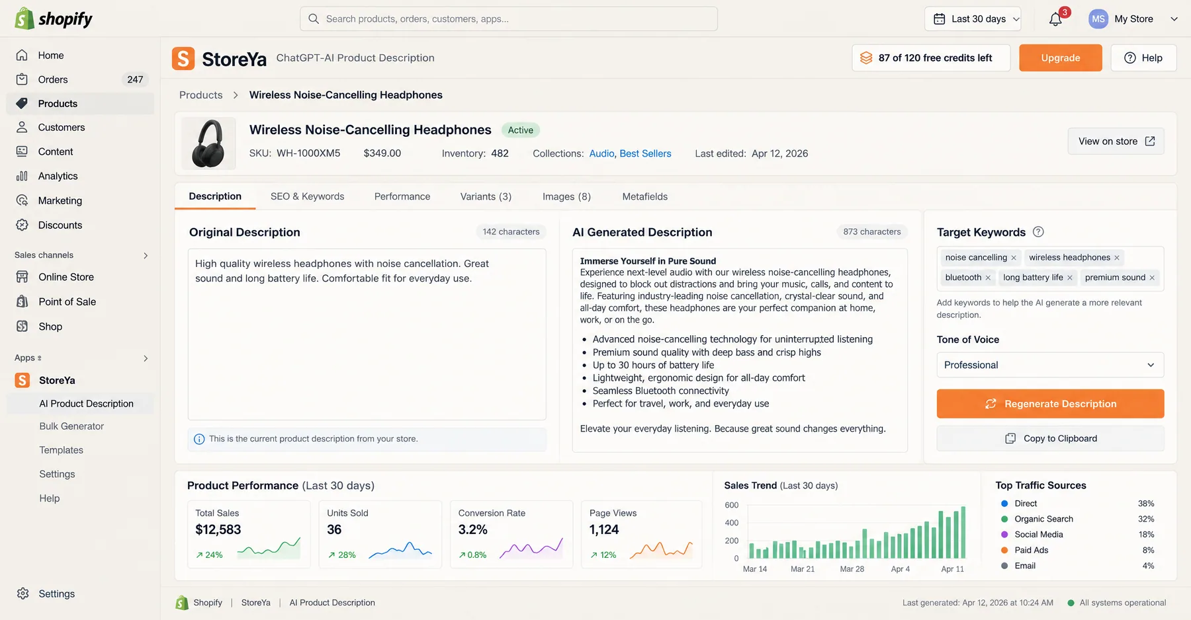
Task: Open the Last 30 days date dropdown
Action: 973,19
